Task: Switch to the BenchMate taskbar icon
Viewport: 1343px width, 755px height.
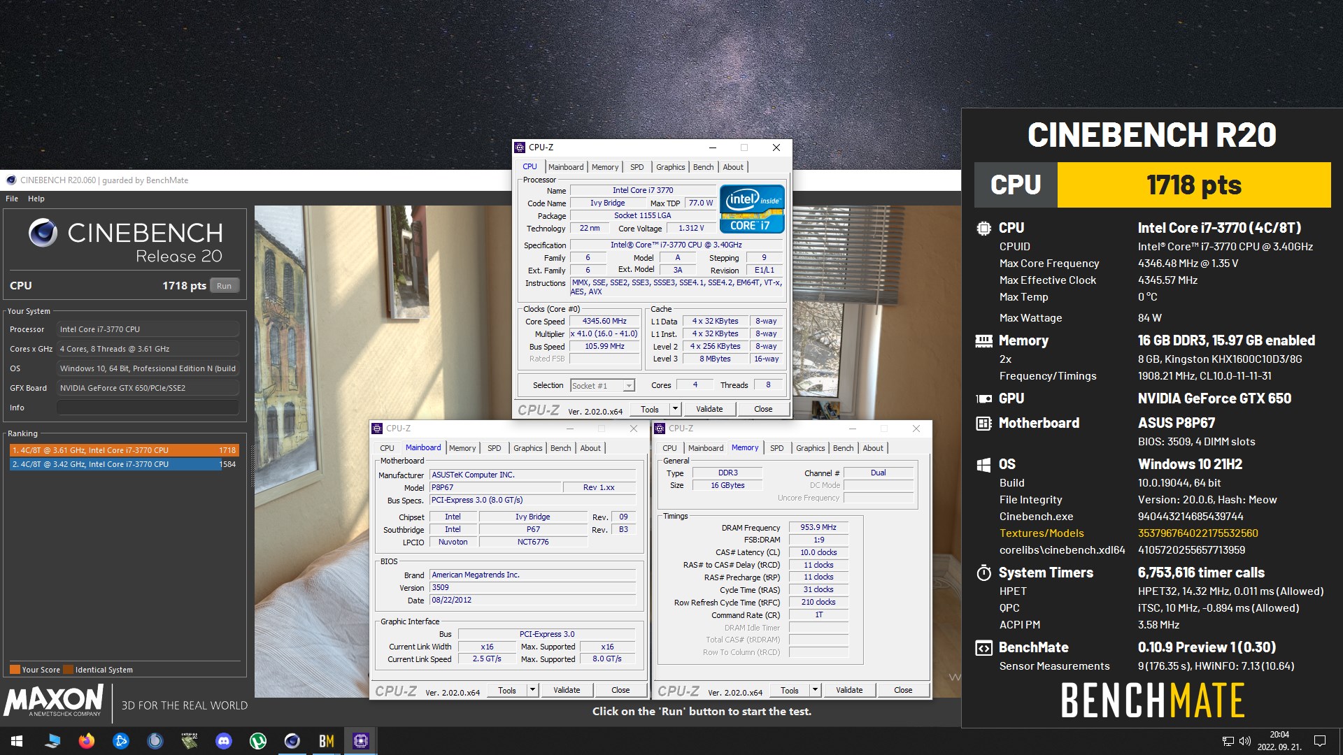Action: [x=327, y=741]
